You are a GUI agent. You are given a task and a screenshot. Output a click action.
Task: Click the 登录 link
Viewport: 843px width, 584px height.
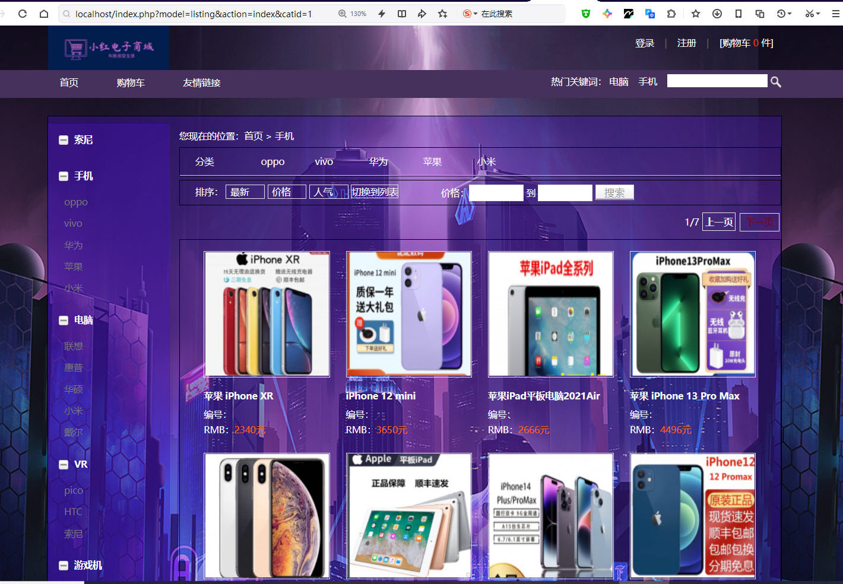645,43
